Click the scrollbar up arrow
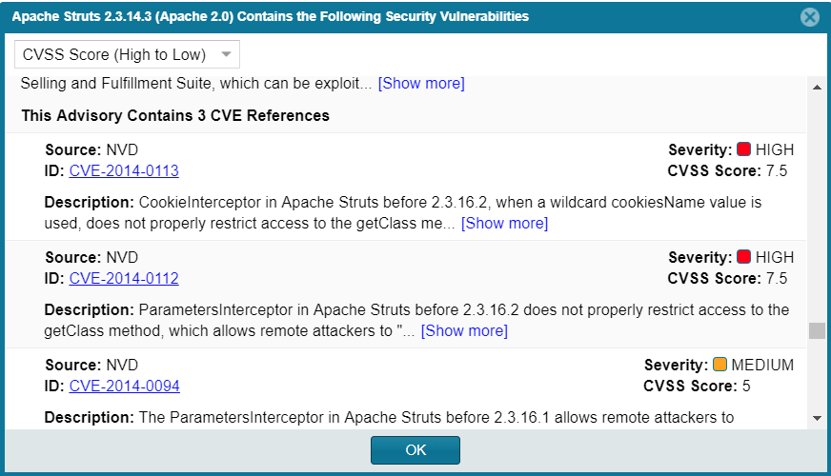The height and width of the screenshot is (476, 831). 817,88
